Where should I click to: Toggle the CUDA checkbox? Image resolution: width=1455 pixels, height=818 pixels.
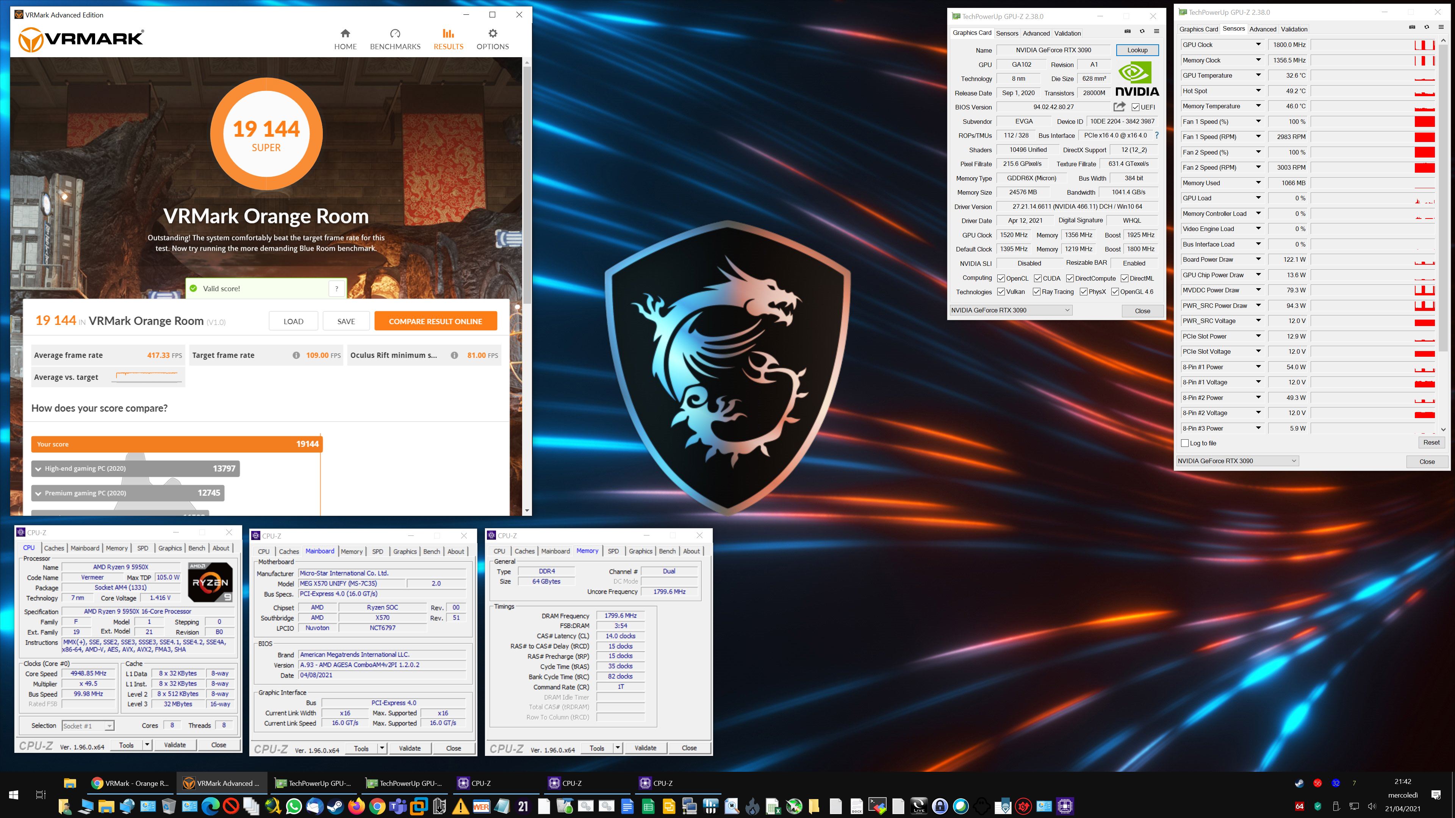[1037, 278]
